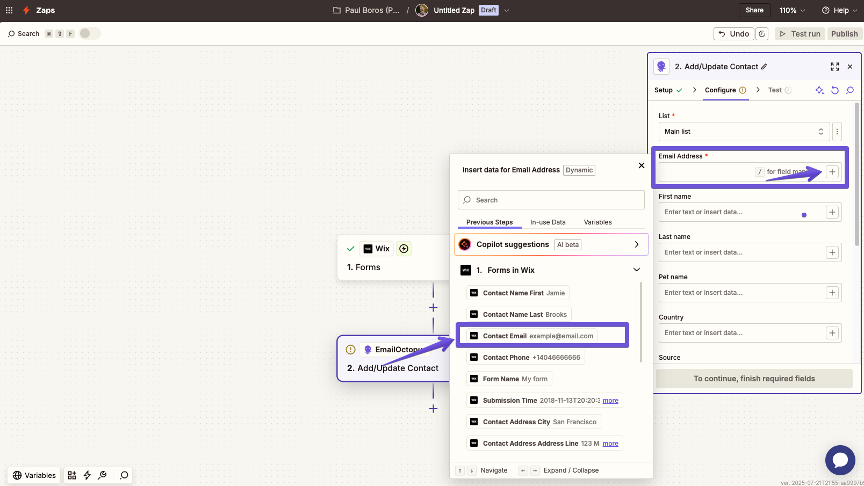Switch to the Test tab
The image size is (864, 486).
(780, 90)
